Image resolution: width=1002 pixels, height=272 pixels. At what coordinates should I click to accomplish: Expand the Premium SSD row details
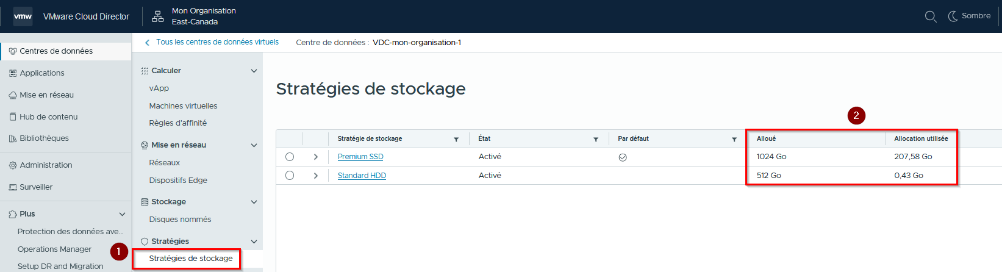point(315,157)
